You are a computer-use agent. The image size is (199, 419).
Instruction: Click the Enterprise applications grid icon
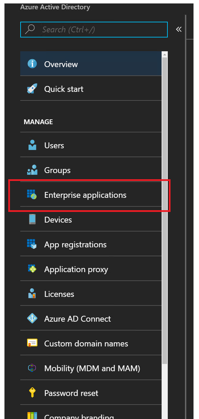[32, 195]
